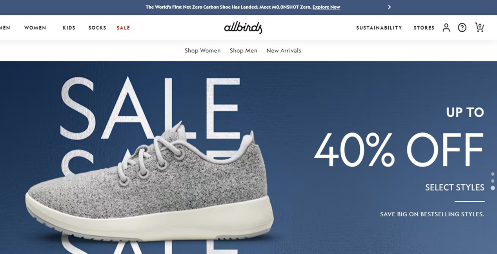Go to the Sustainability page

(379, 28)
